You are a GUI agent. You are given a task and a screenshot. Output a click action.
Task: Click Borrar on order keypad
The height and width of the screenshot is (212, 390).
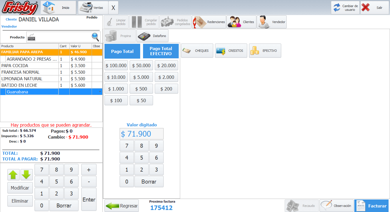pos(64,205)
